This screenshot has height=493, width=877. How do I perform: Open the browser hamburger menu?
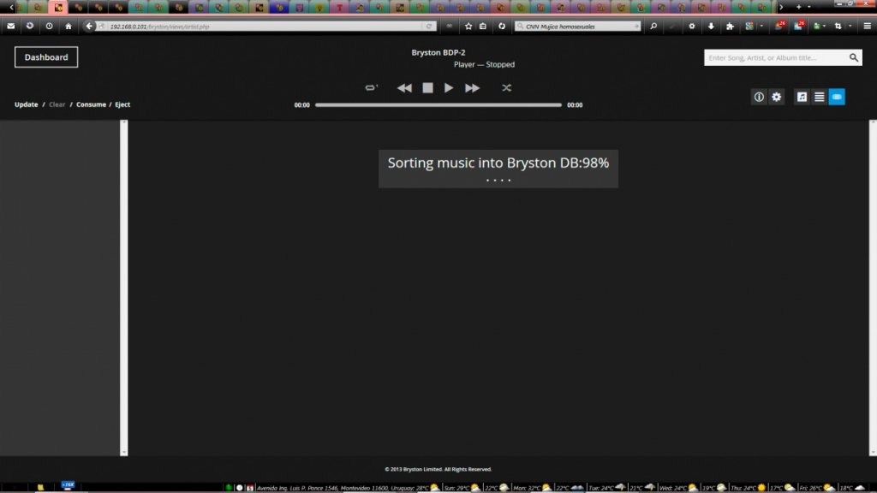click(x=867, y=27)
